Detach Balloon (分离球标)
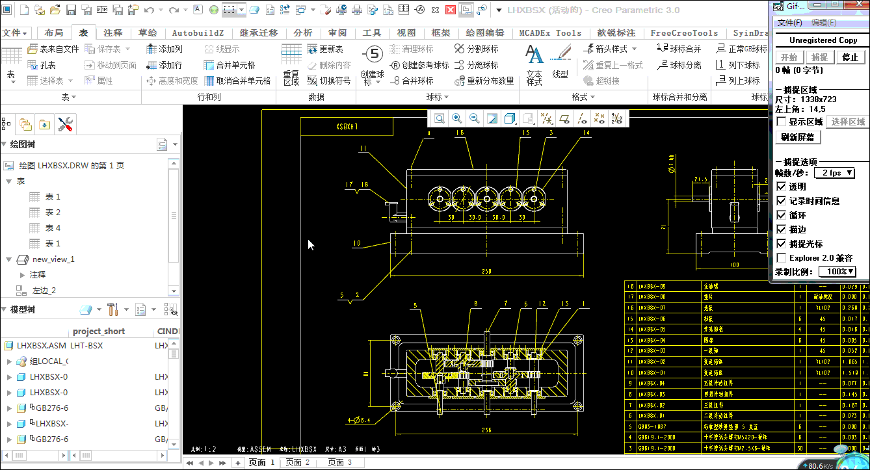 476,65
